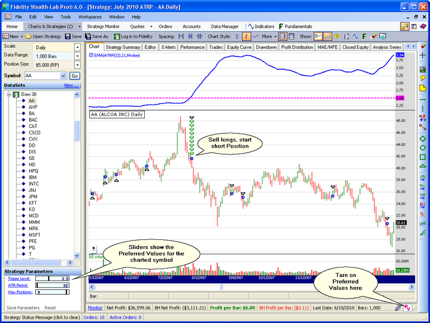
Task: Open the Position Size dropdown
Action: [77, 64]
